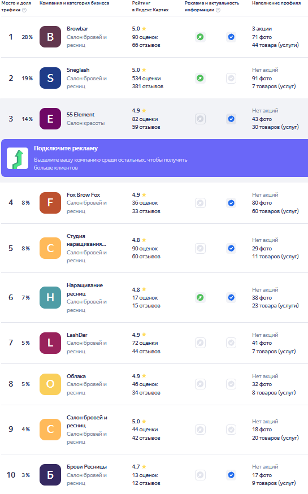Click '23 товара (услуги)' for Наращивание ресниц

(275, 306)
